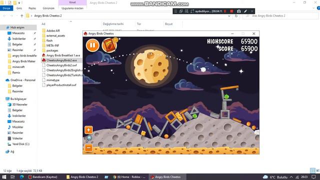Open the Angry Birds Maker folder
This screenshot has height=180, width=320.
(x=24, y=61)
